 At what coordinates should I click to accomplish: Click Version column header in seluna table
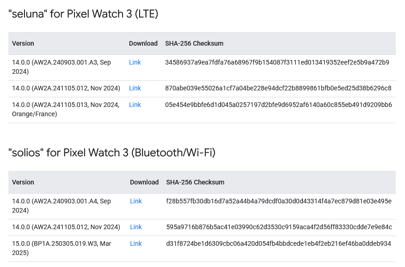click(x=23, y=43)
